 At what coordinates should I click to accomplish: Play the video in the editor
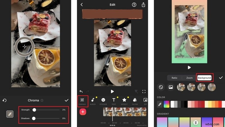tap(112, 91)
